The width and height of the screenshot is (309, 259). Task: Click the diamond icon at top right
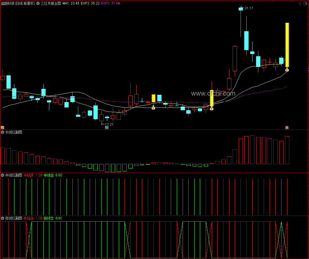tap(300, 3)
